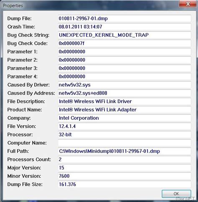This screenshot has height=202, width=198.
Task: Click the 'Parameter 4:' label
Action: (23, 76)
